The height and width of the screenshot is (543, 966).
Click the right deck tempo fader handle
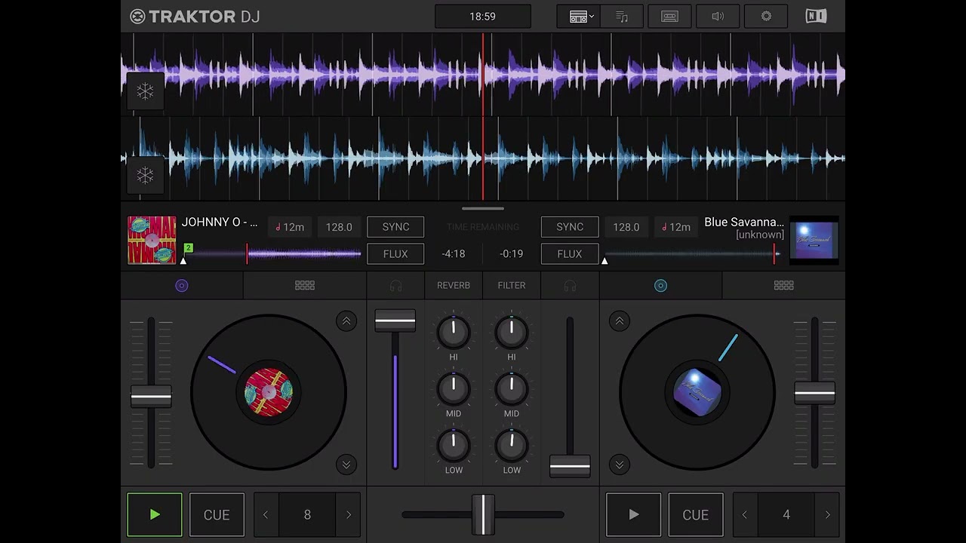tap(814, 393)
